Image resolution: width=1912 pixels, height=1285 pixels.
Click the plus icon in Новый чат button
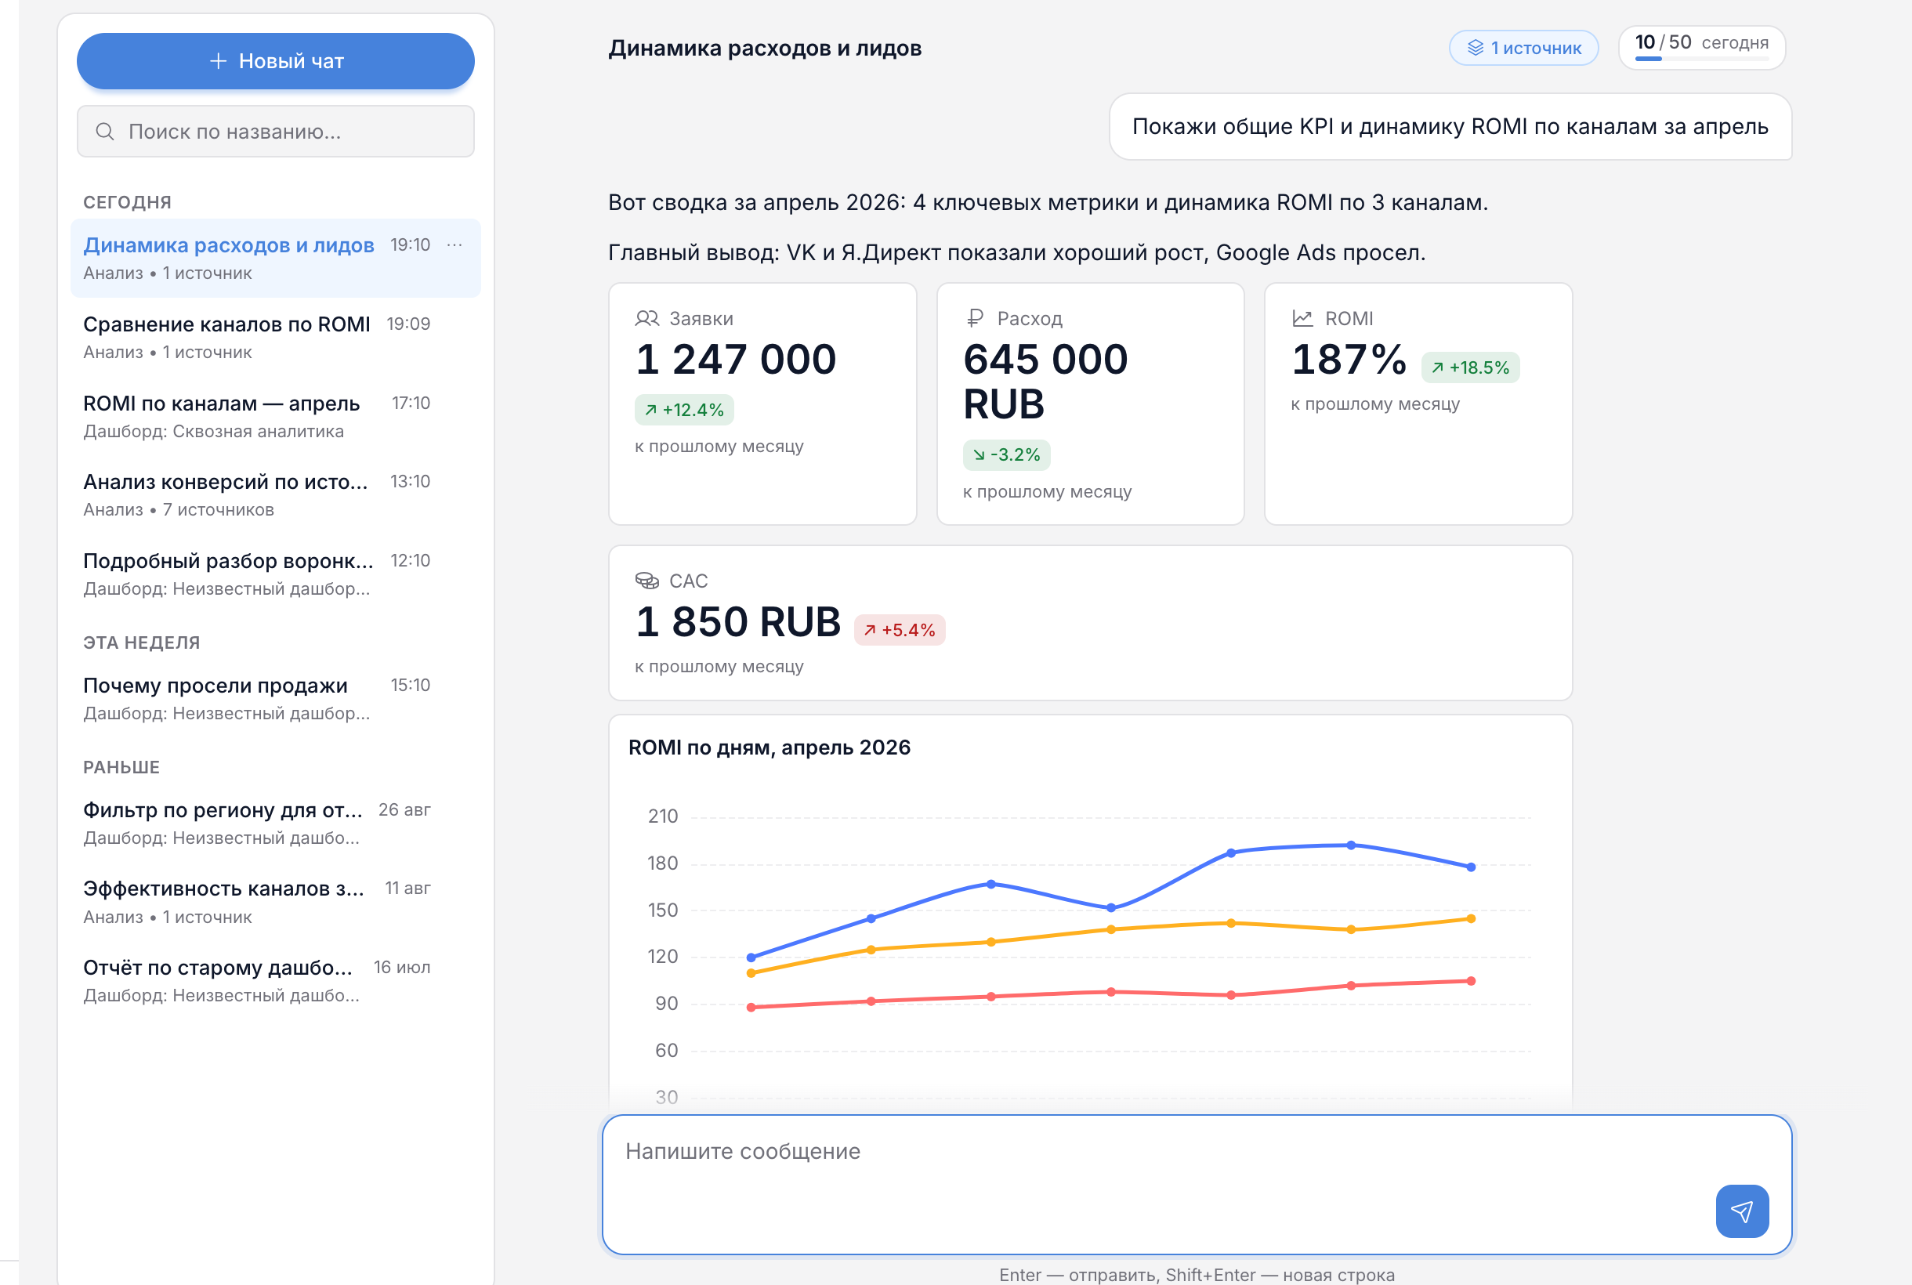pos(218,60)
